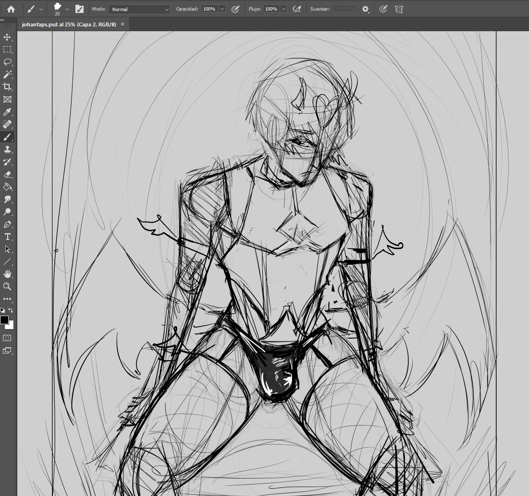Select the Eyedropper tool
Screen dimensions: 529x496
tap(7, 112)
